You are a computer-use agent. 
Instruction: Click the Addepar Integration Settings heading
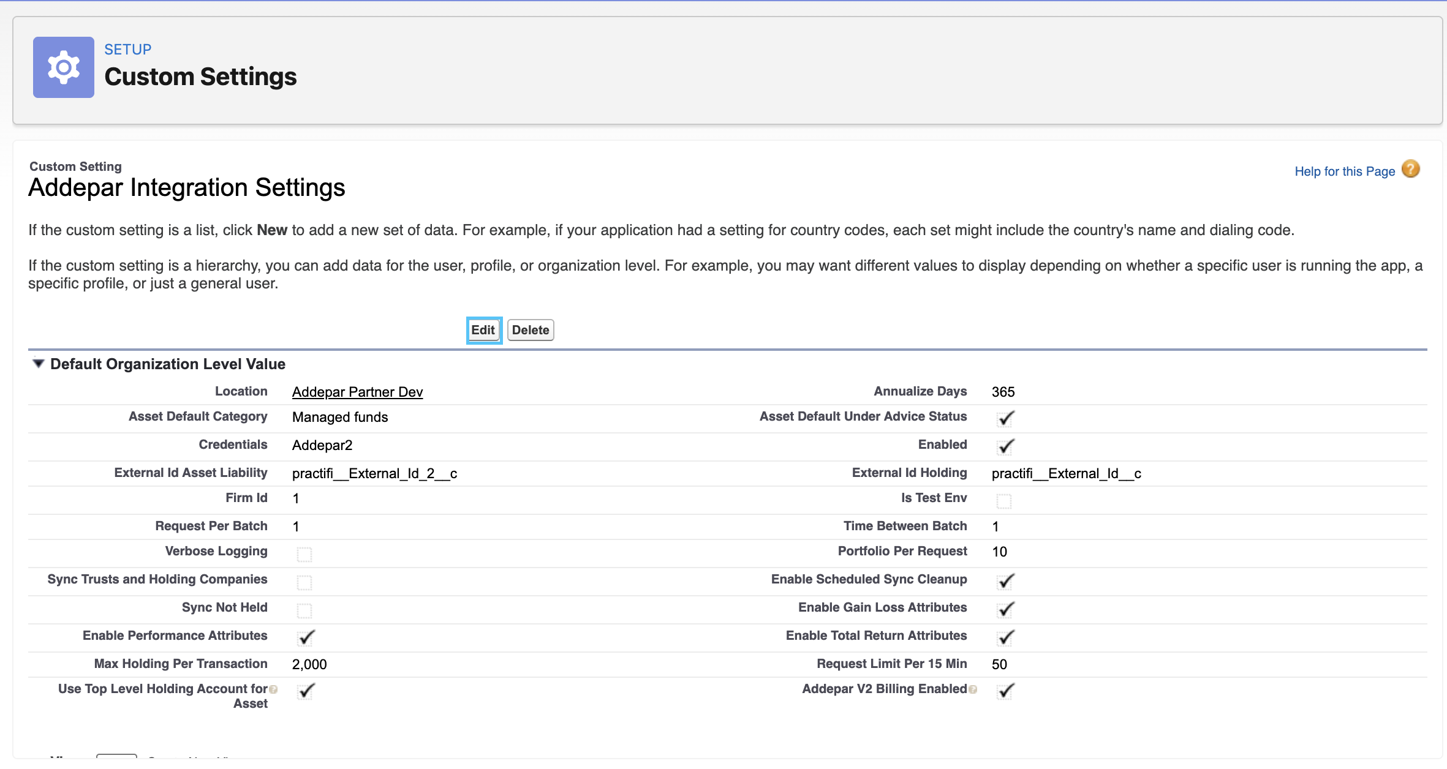pos(187,187)
